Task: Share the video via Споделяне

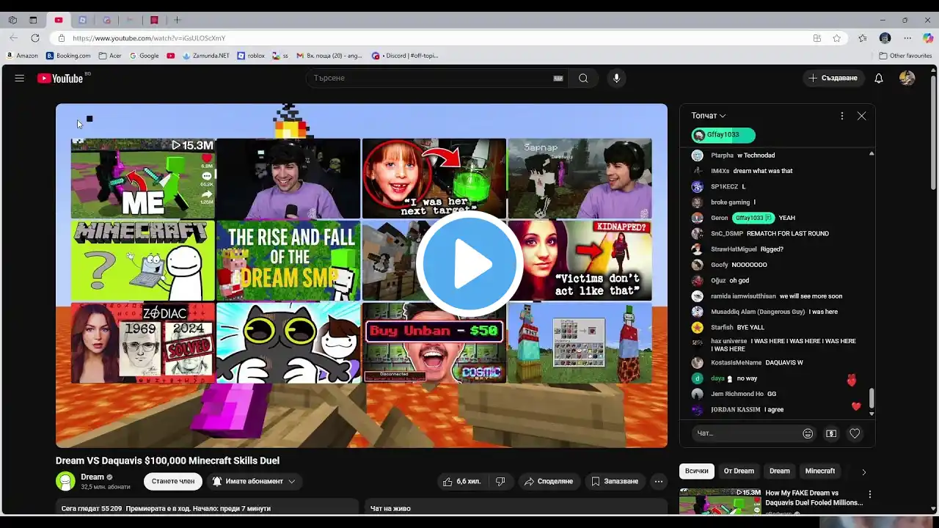Action: [x=549, y=481]
